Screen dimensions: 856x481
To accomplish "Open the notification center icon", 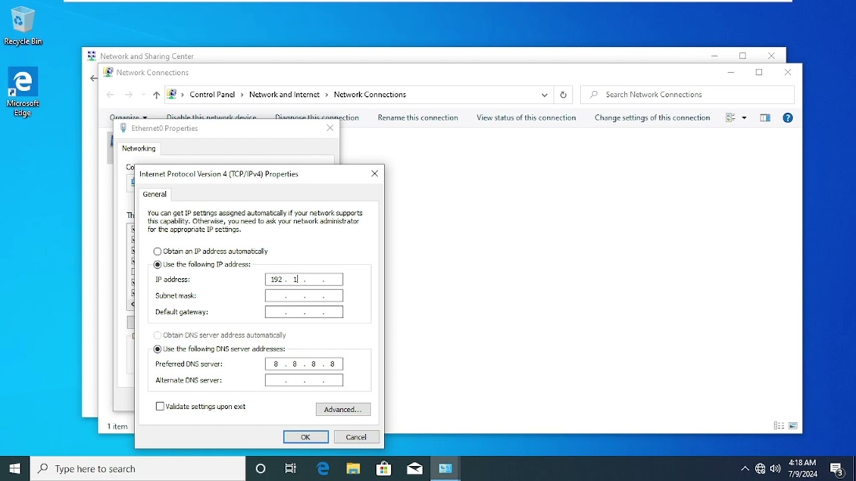I will point(837,468).
